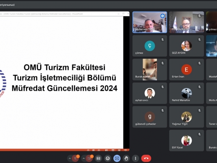Switch to Reading view in PowerPoint status bar

[x=119, y=150]
